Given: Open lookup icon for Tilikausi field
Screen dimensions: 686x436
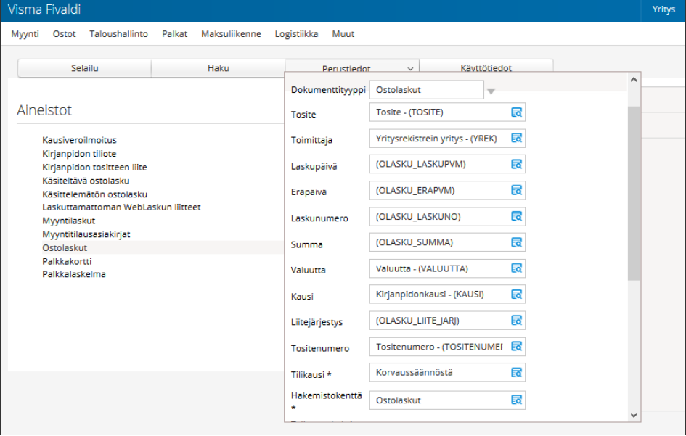Looking at the screenshot, I should (516, 373).
